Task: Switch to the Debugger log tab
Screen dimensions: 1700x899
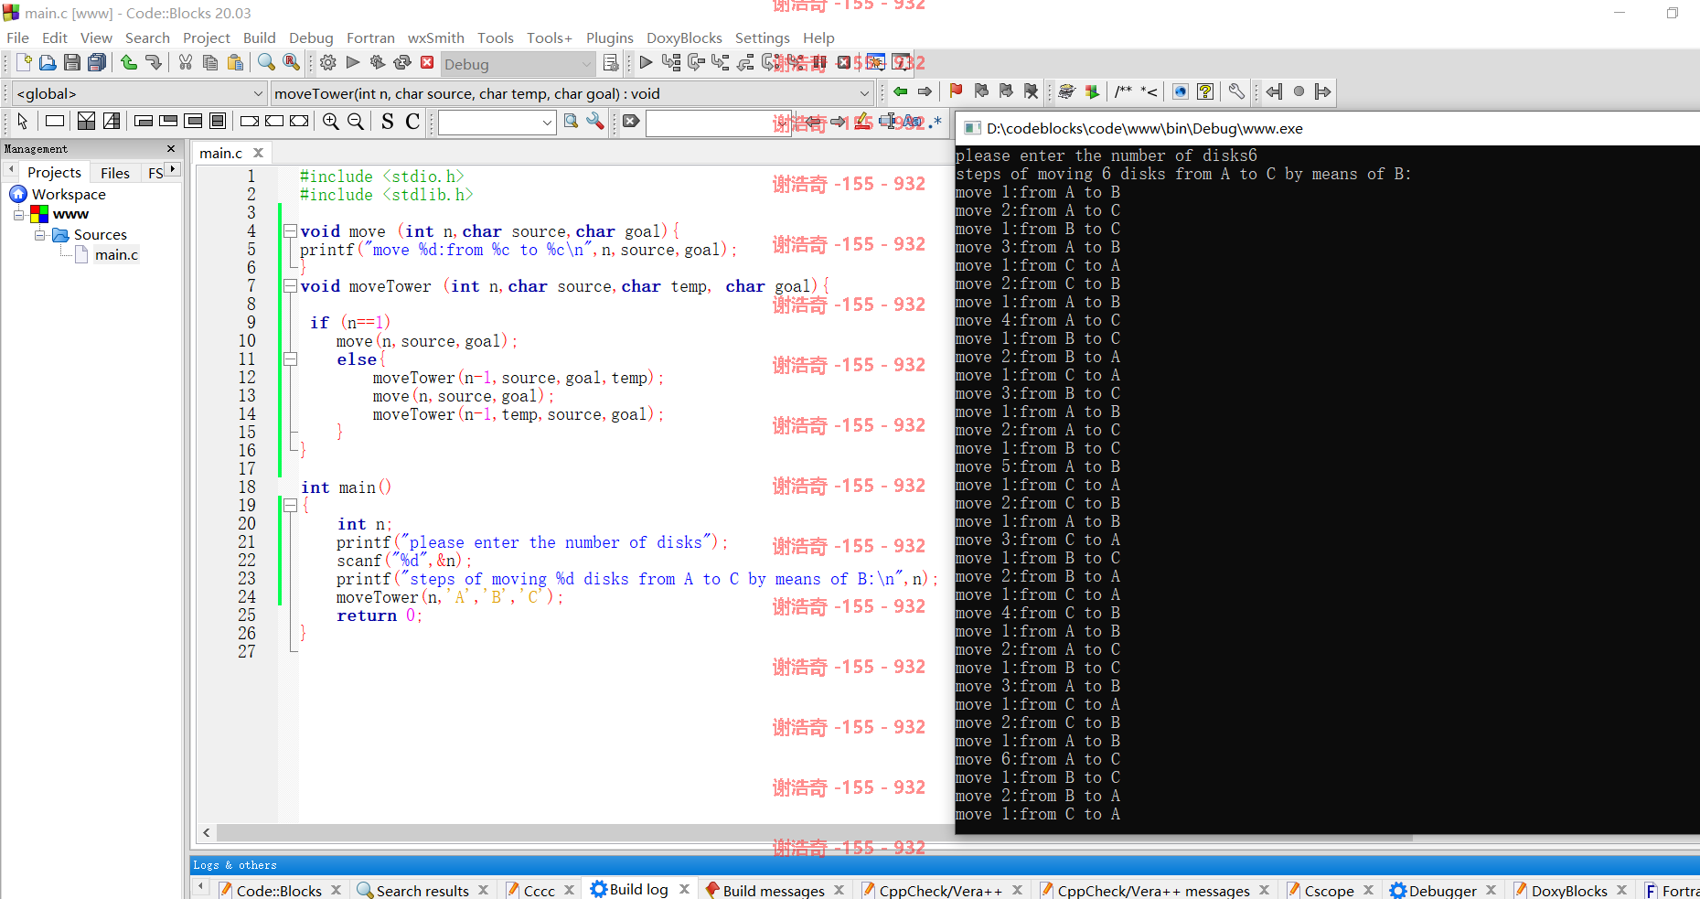Action: click(x=1442, y=890)
